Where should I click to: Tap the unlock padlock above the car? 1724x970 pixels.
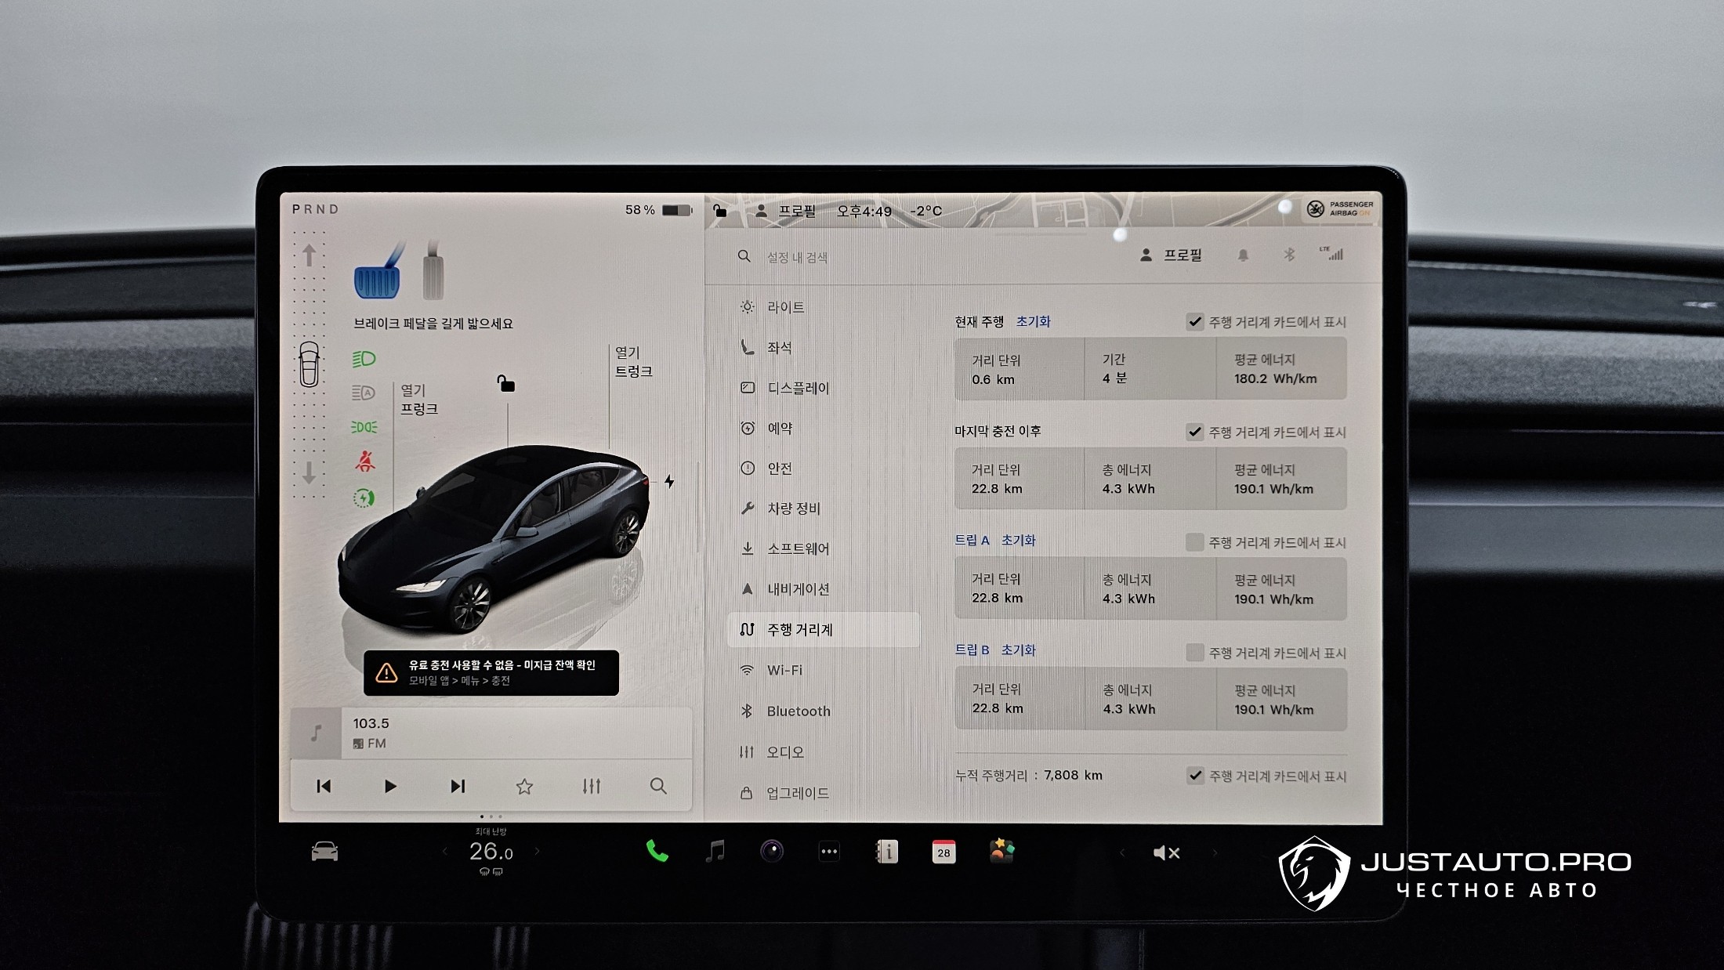(506, 383)
